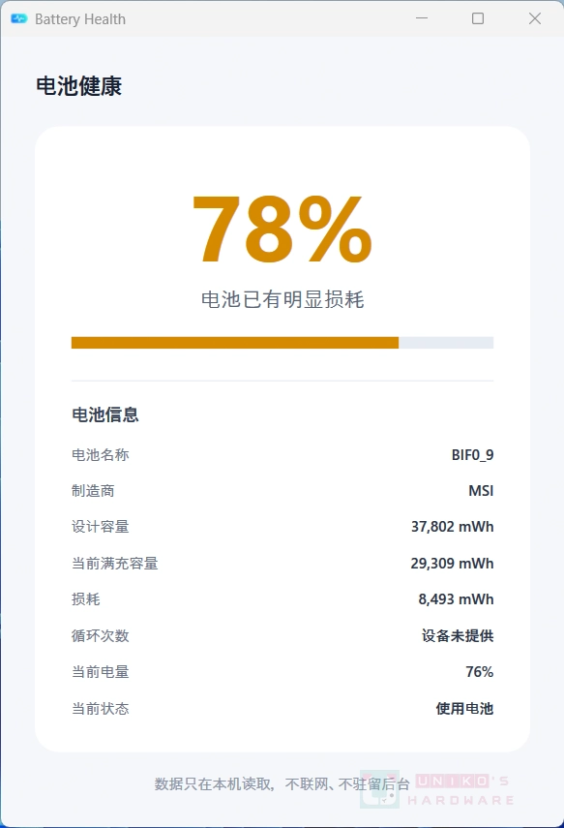
Task: Click the current status value 使用电池
Action: click(464, 708)
